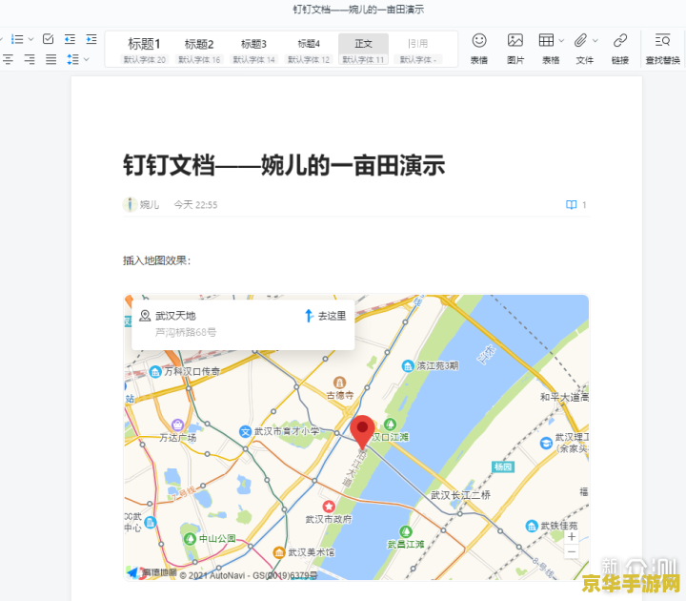Image resolution: width=686 pixels, height=601 pixels.
Task: Right align the text
Action: (30, 59)
